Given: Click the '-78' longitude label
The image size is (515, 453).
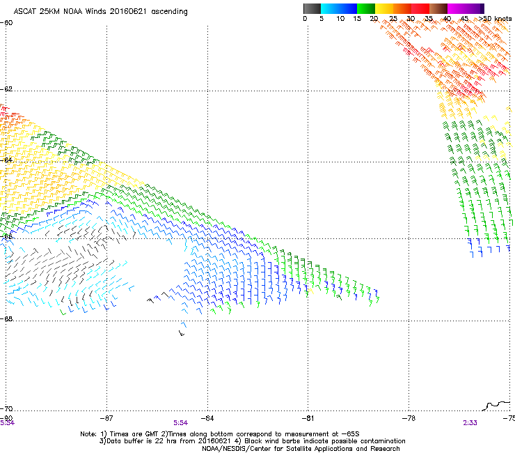Looking at the screenshot, I should point(409,418).
